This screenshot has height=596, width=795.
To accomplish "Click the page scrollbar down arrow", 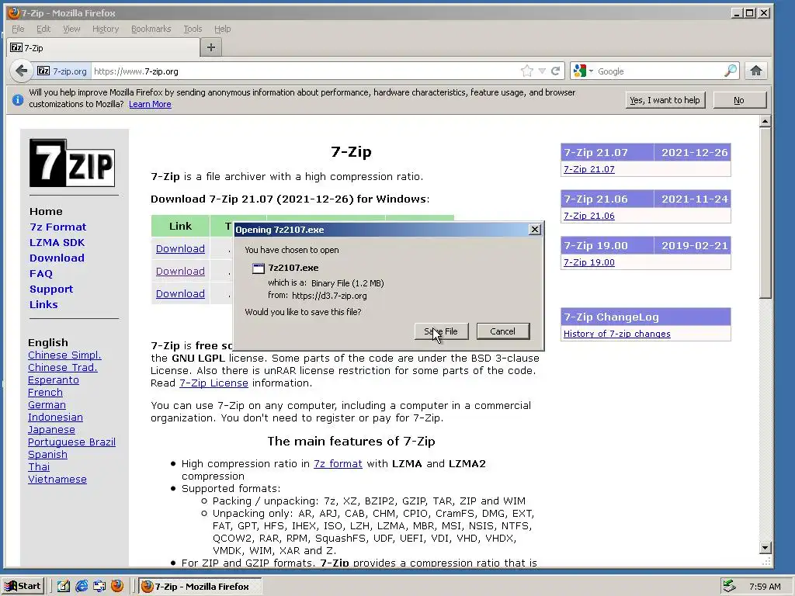I will (765, 547).
